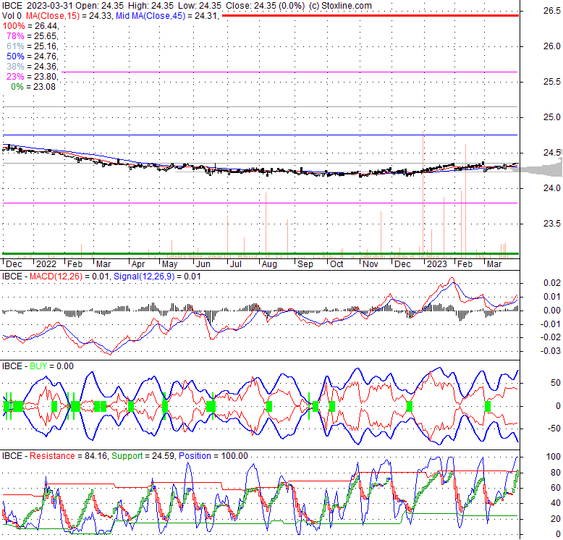Click the Jul month label on time axis
The image size is (563, 540).
coord(235,264)
